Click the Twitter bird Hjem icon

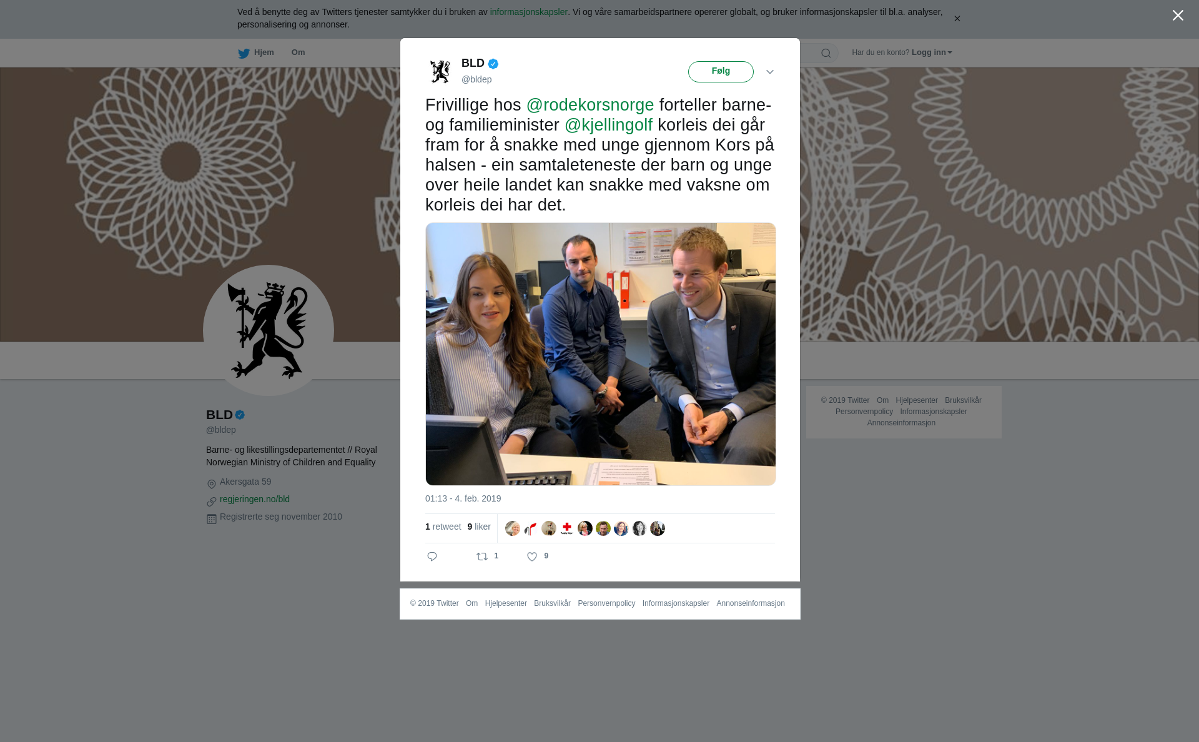[244, 53]
